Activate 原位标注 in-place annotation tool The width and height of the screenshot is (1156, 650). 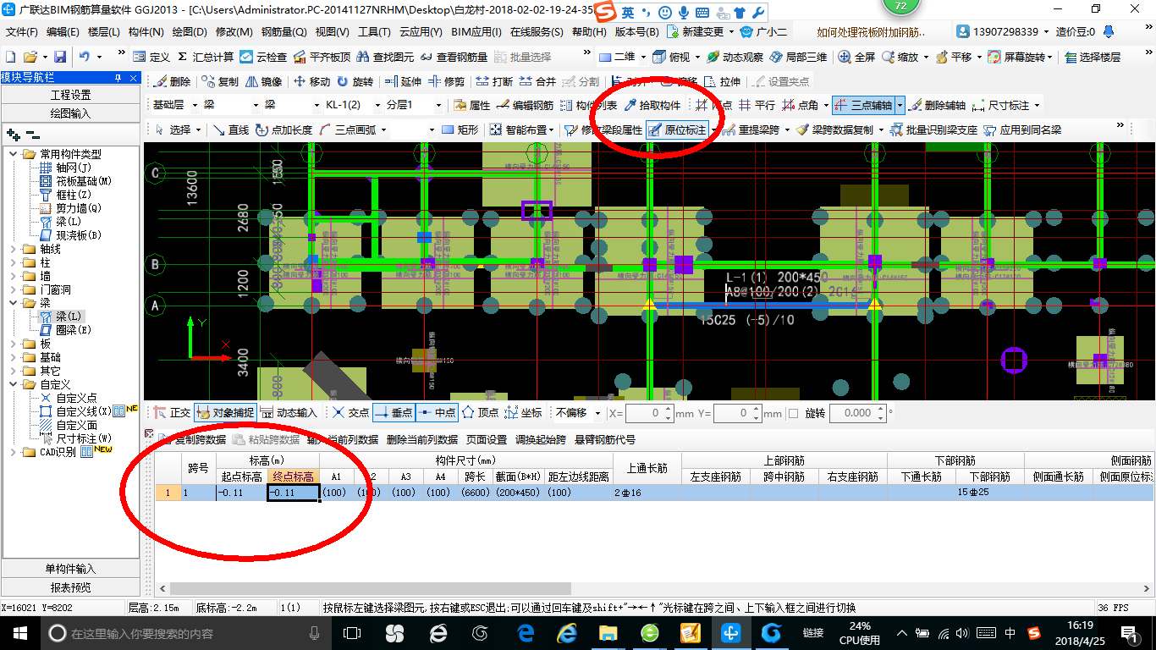677,129
